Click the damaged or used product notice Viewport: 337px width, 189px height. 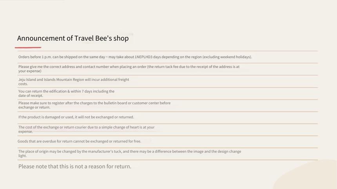tap(76, 117)
